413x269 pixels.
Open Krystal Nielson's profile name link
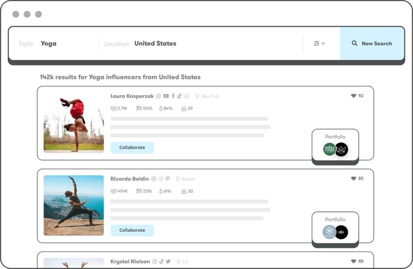coord(130,262)
